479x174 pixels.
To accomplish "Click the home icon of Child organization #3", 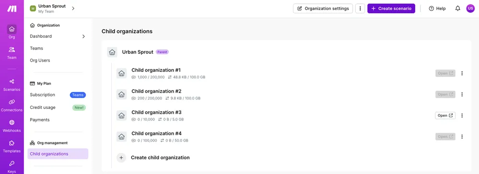I will tap(122, 116).
